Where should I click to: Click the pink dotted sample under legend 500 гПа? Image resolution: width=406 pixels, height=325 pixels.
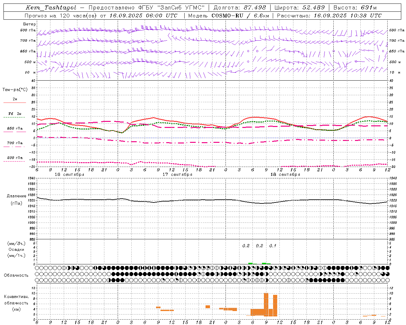tap(14, 161)
